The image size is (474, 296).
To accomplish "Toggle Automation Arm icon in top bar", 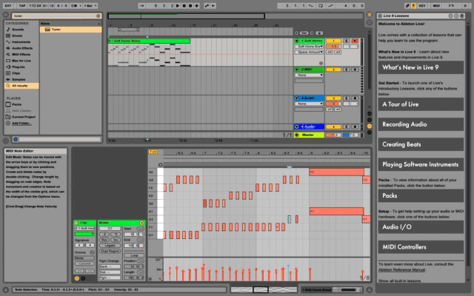I will tap(207, 5).
